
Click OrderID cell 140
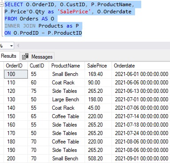15,108
